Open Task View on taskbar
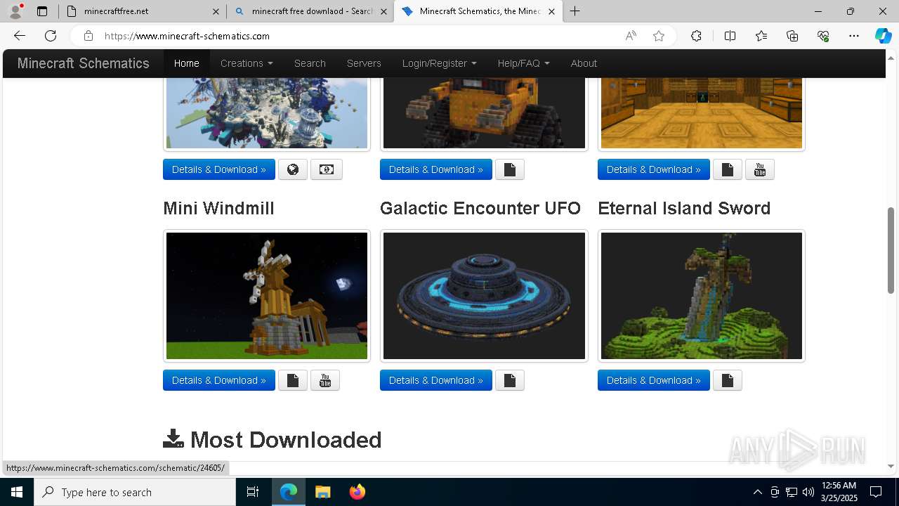The height and width of the screenshot is (506, 899). pos(253,492)
